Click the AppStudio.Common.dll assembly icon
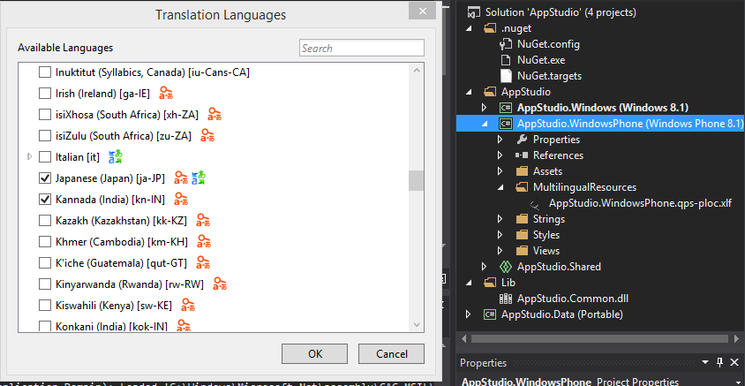 point(506,299)
